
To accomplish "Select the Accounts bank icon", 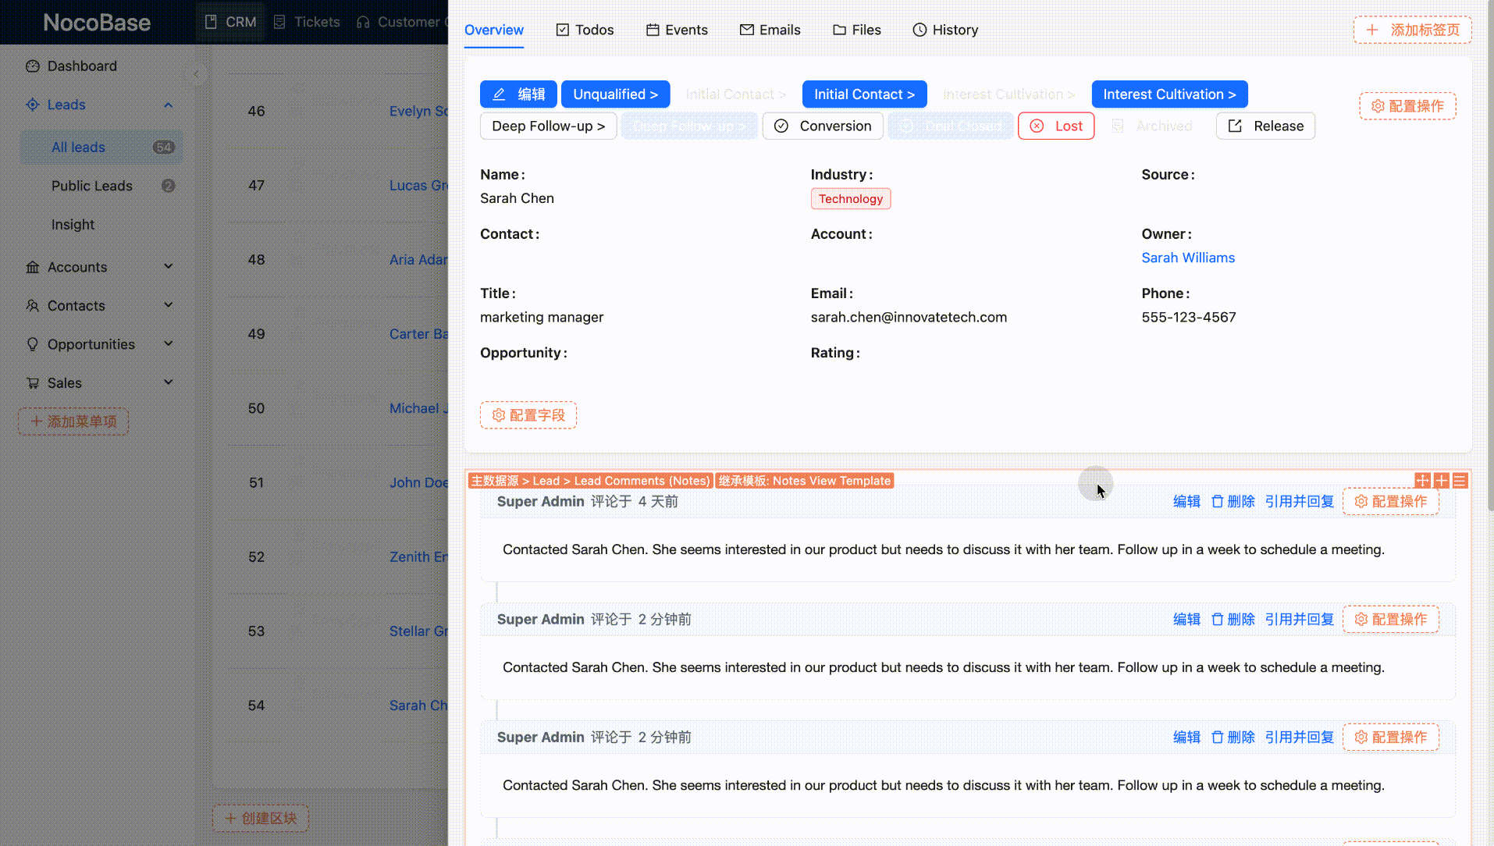I will pyautogui.click(x=33, y=266).
